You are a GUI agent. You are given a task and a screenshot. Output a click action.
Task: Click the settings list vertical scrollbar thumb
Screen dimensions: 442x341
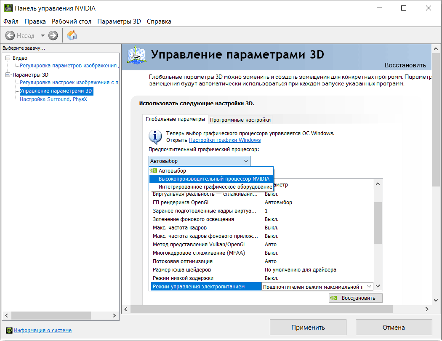point(378,223)
